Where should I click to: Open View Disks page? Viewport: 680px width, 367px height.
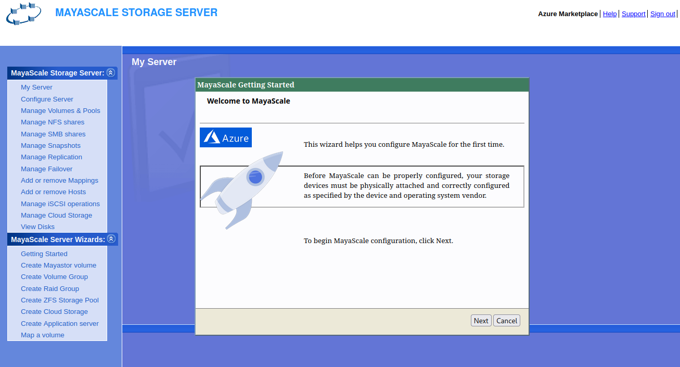[x=37, y=227]
